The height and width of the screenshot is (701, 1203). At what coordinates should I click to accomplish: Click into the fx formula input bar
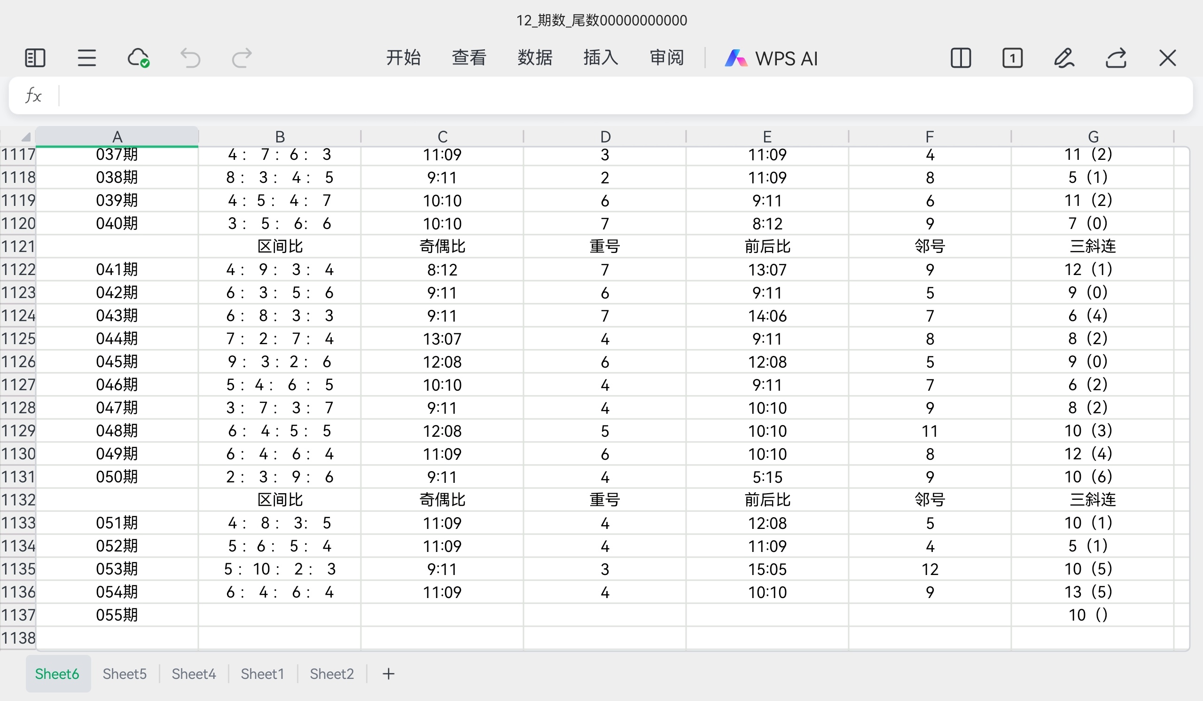621,95
